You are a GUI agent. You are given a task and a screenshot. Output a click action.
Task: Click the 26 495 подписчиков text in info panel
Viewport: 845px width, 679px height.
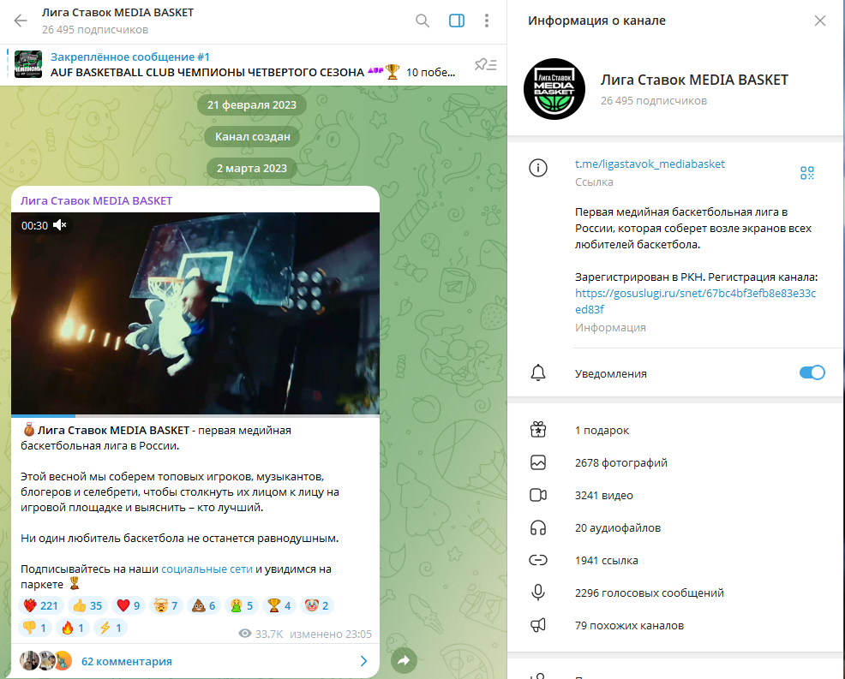[654, 101]
